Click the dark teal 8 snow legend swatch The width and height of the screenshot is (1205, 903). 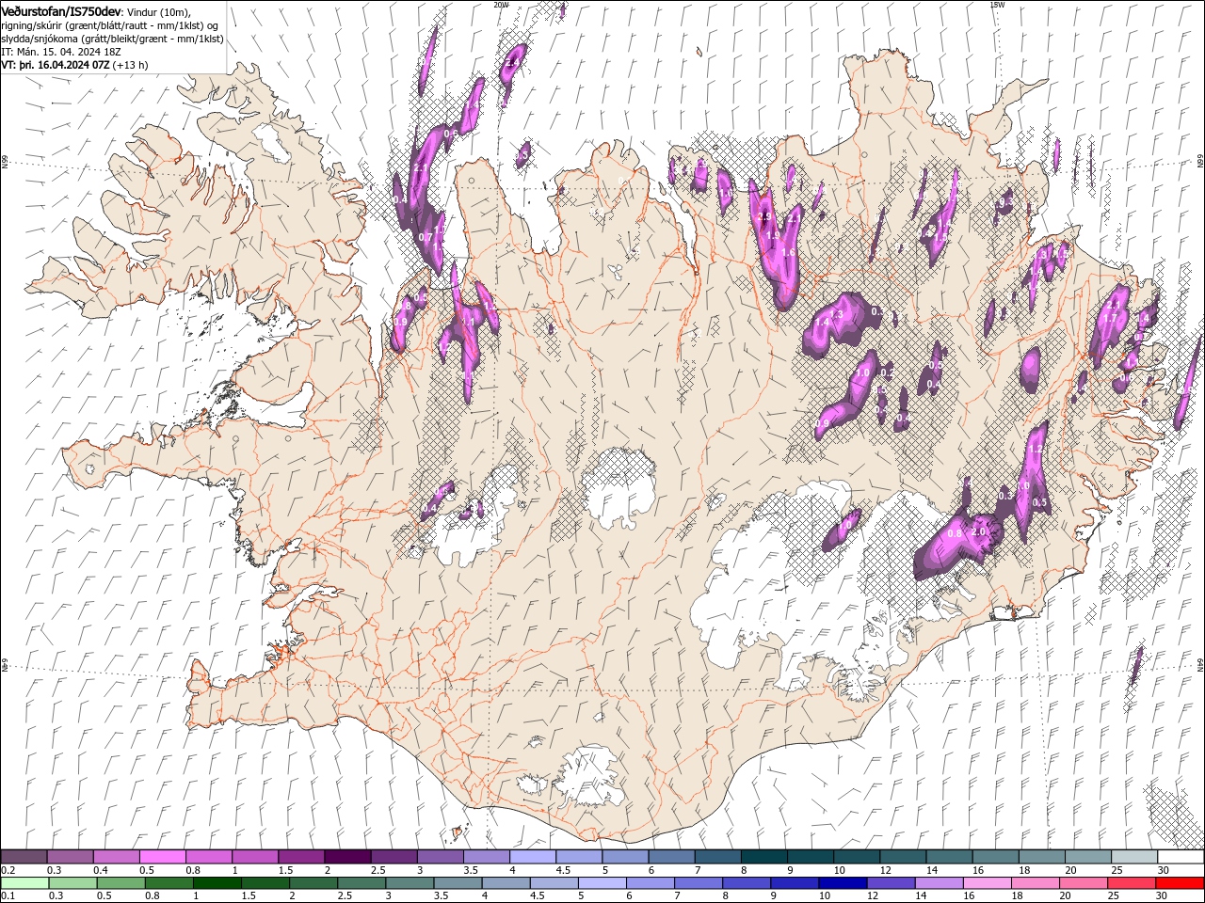[764, 857]
